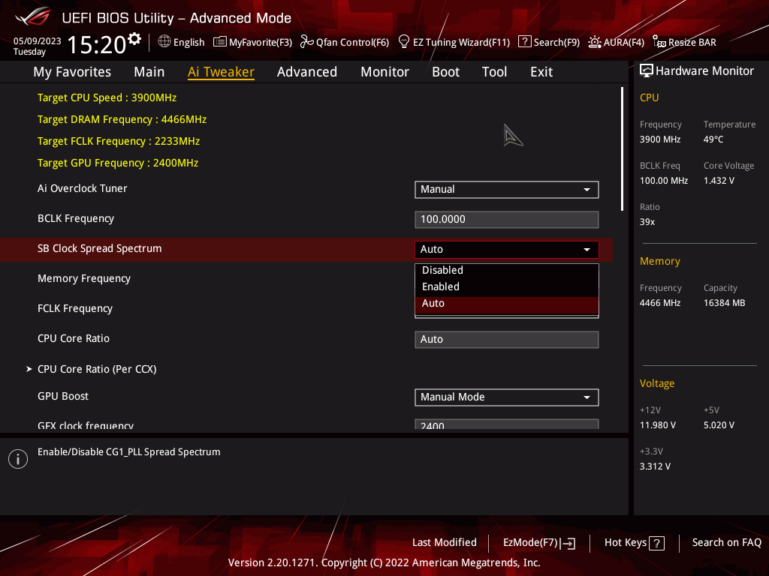Select the GPU Boost label

tap(63, 396)
